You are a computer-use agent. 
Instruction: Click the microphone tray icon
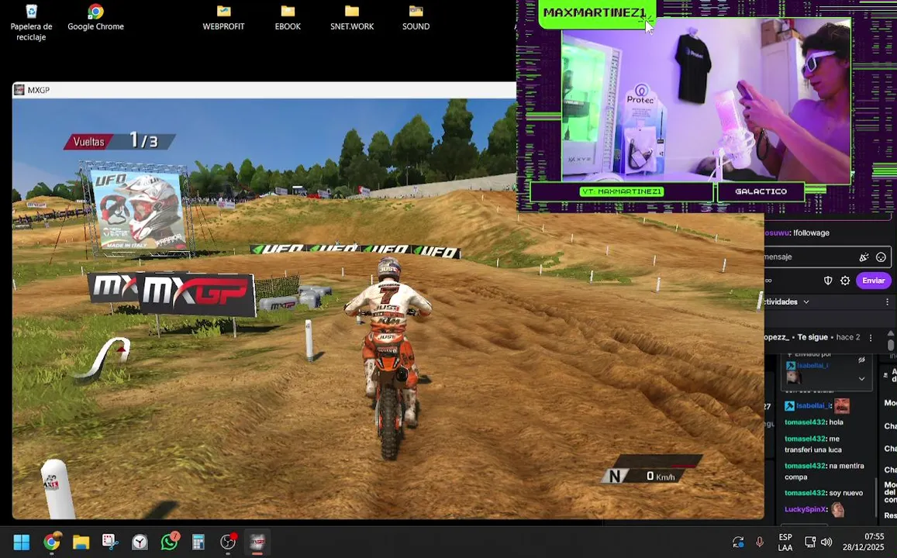point(760,542)
